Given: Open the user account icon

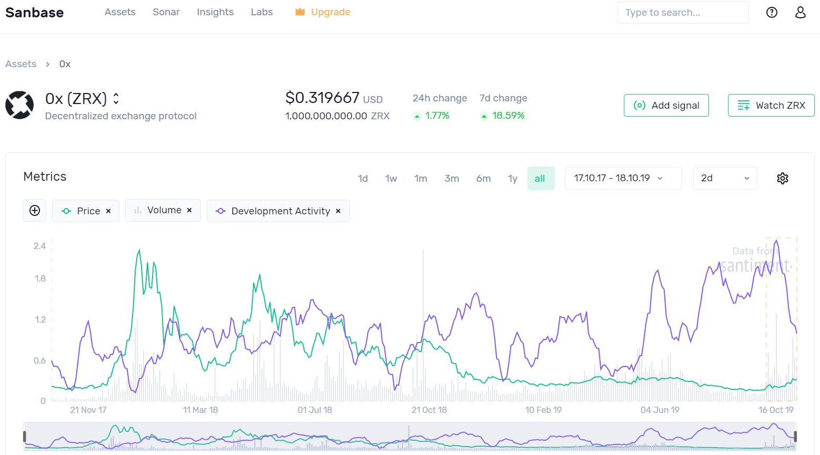Looking at the screenshot, I should (x=800, y=12).
